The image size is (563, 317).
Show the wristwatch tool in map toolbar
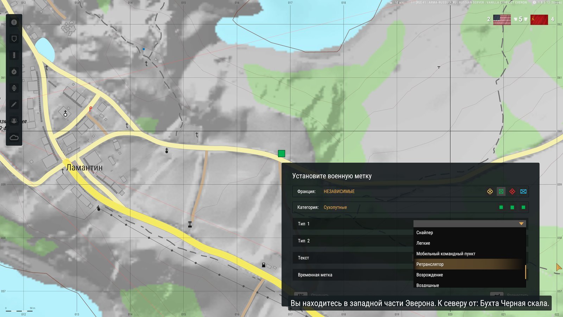14,88
